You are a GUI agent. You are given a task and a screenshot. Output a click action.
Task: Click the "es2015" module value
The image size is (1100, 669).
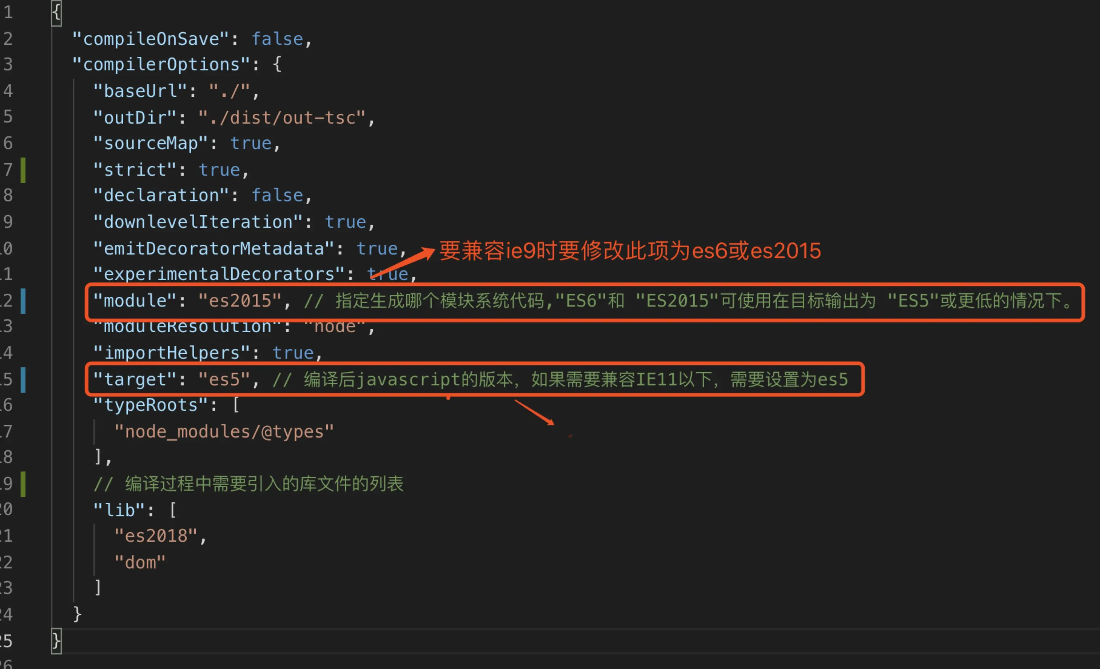click(x=240, y=301)
